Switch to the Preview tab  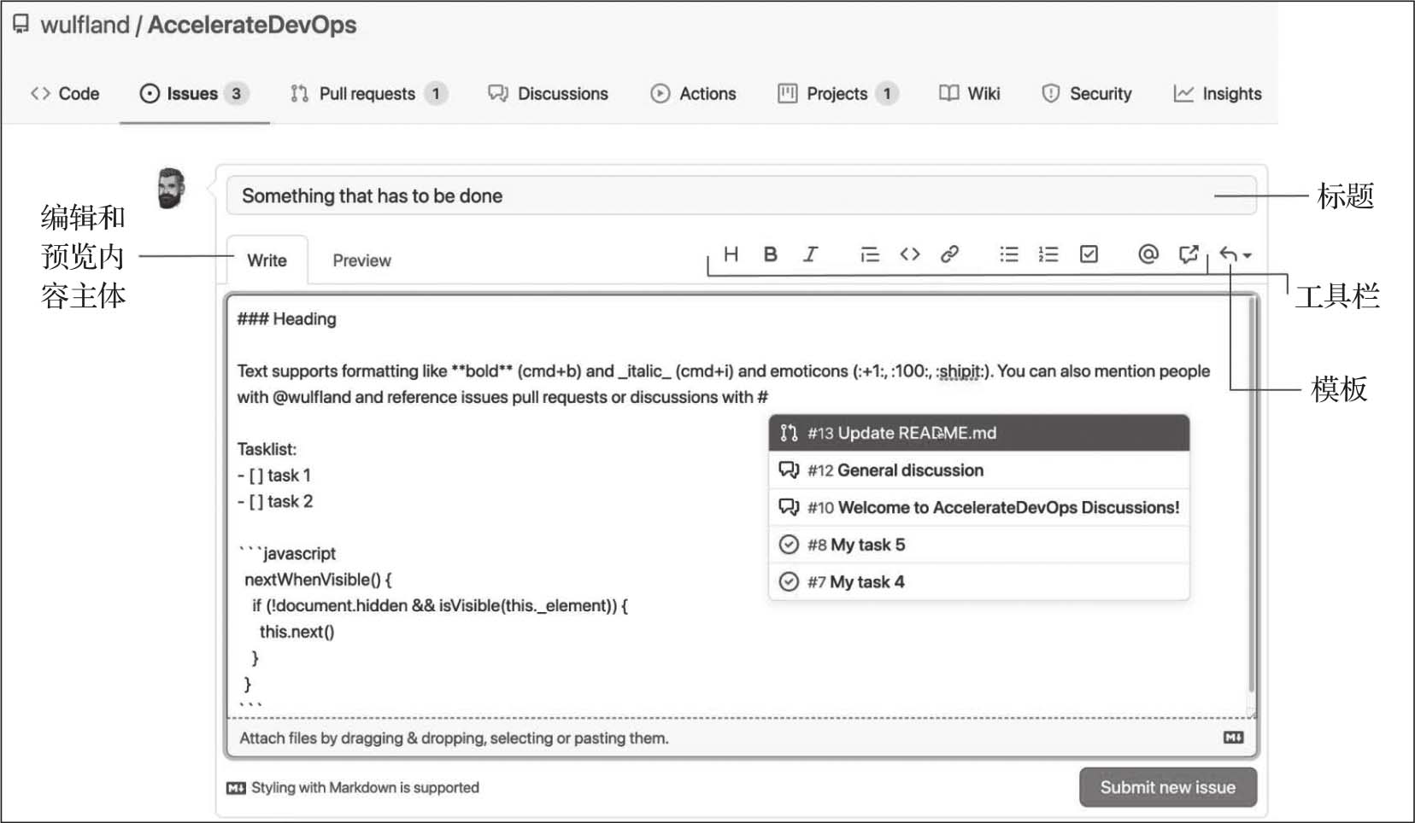(x=361, y=260)
